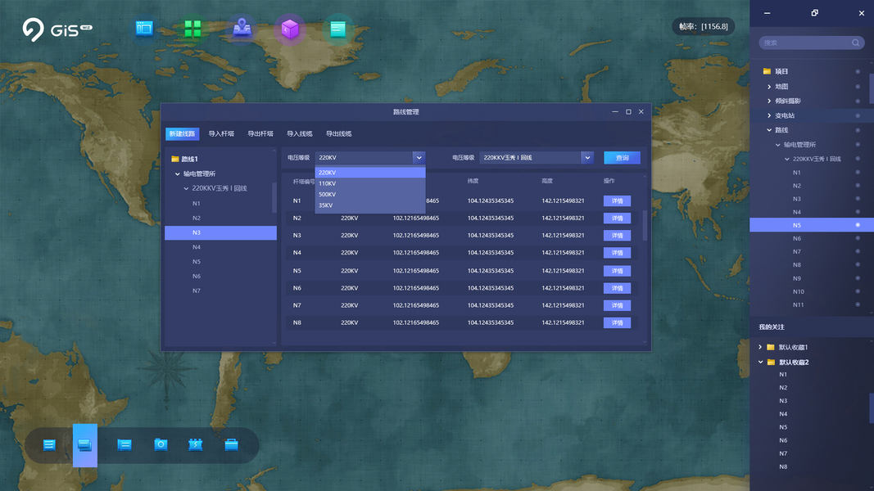874x491 pixels.
Task: Expand the 变电站 node
Action: 769,115
